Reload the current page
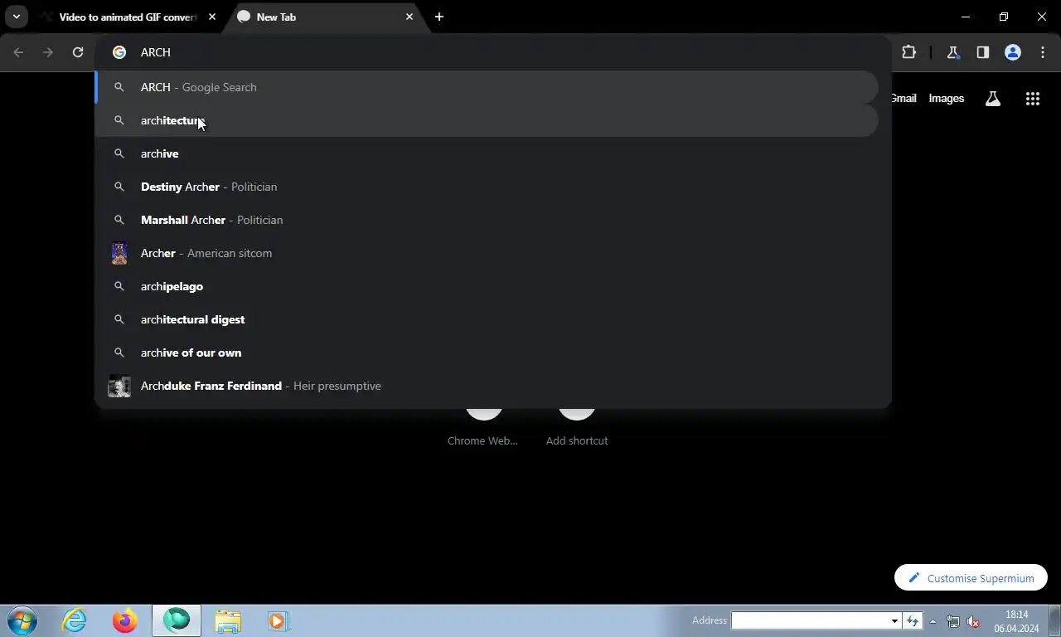 [x=78, y=52]
